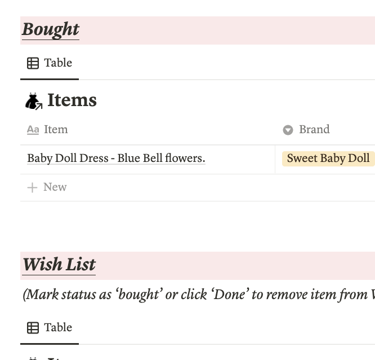Viewport: 375px width, 360px height.
Task: Open the Baby Doll Dress row
Action: click(x=116, y=159)
